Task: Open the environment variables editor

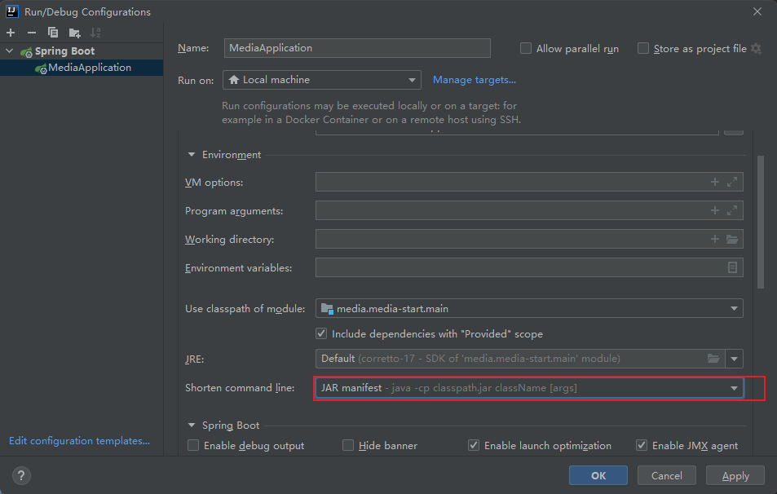Action: pos(732,267)
